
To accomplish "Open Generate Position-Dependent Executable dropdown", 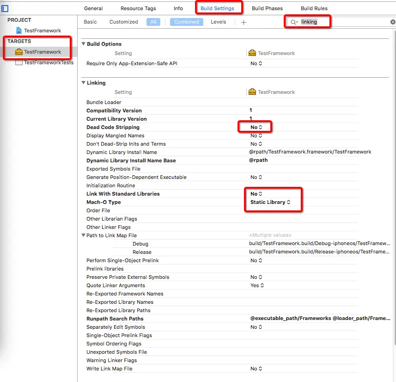I will click(x=256, y=177).
